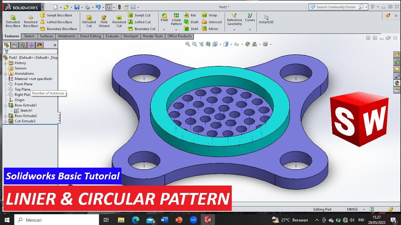Activate the Extruded Cut tool

(89, 21)
